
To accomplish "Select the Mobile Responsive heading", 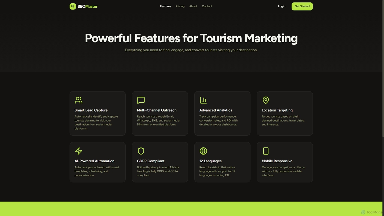I will (277, 161).
